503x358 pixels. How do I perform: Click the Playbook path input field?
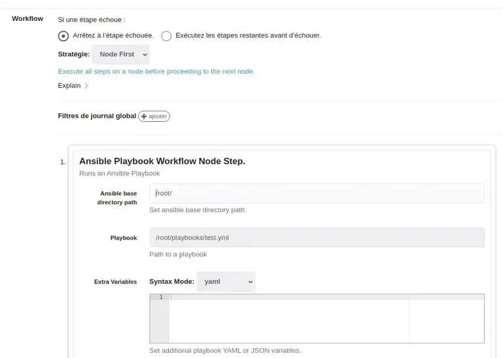tap(317, 238)
